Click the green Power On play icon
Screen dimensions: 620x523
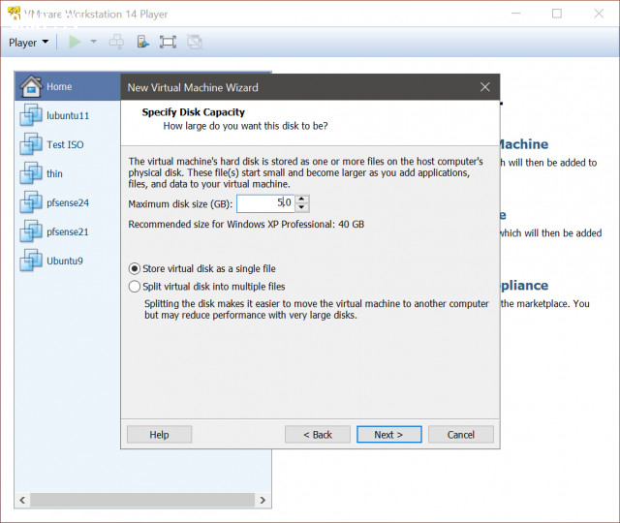(x=76, y=42)
